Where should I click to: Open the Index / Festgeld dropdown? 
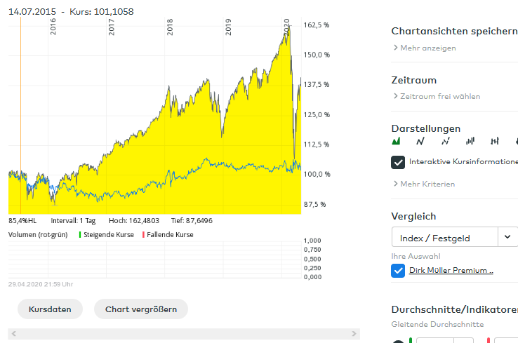(507, 237)
